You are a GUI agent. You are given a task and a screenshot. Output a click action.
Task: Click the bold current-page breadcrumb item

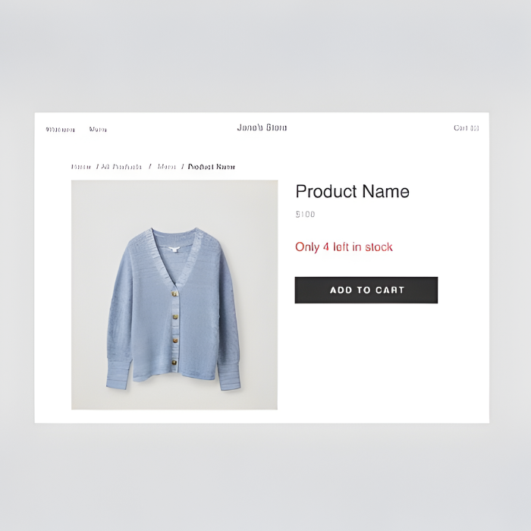tap(212, 167)
